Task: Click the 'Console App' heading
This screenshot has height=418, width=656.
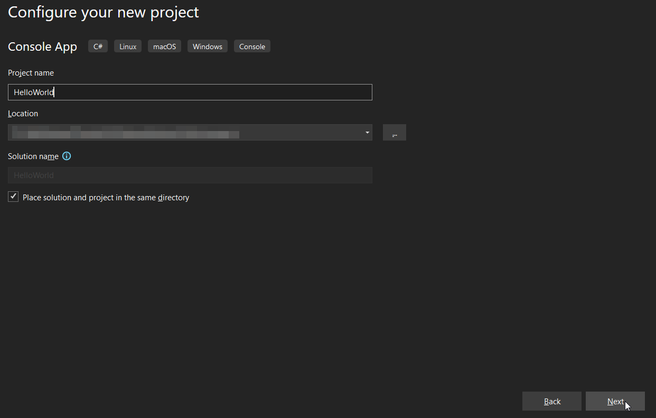Action: 42,47
